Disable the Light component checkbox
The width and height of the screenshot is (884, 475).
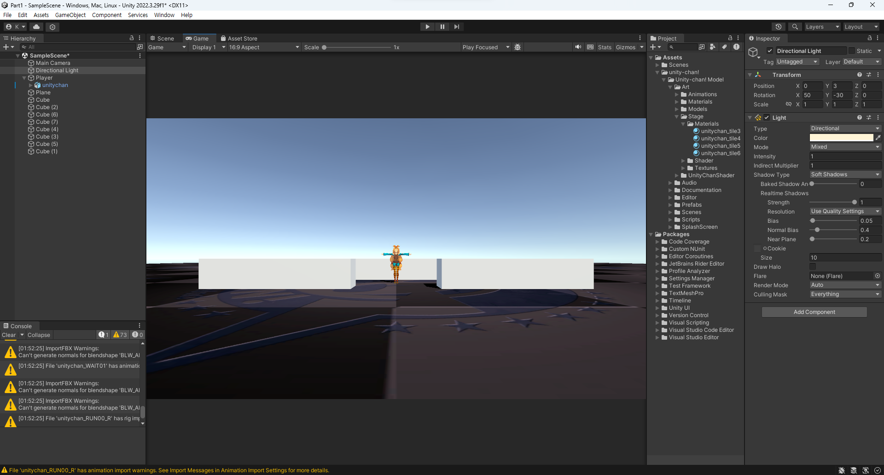tap(767, 117)
